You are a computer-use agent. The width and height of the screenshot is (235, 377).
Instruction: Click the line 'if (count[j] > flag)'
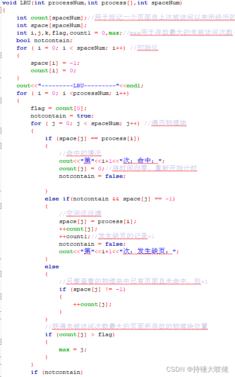[80, 334]
